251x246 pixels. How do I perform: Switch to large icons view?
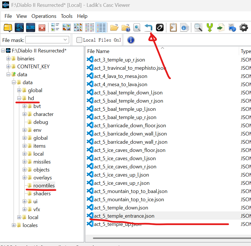[x=67, y=27]
